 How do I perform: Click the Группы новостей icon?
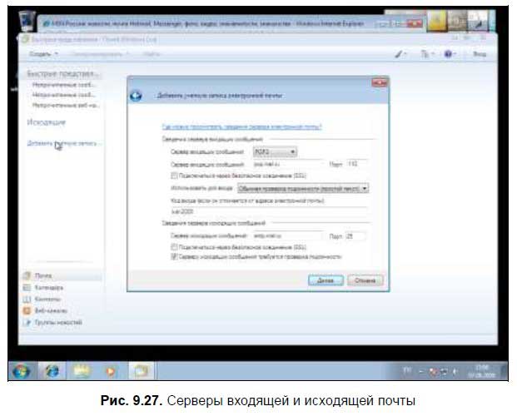(x=27, y=322)
